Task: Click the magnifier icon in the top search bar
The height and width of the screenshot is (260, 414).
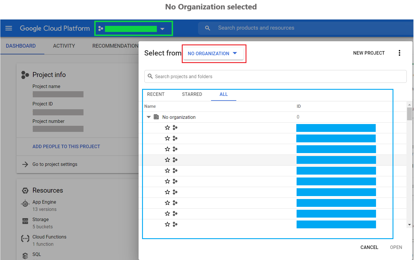Action: coord(208,28)
